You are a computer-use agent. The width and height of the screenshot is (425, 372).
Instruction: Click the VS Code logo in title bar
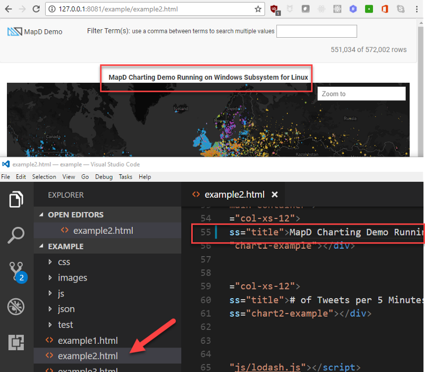(6, 164)
